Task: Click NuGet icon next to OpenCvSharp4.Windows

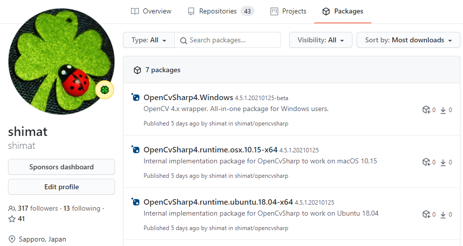Action: click(135, 97)
